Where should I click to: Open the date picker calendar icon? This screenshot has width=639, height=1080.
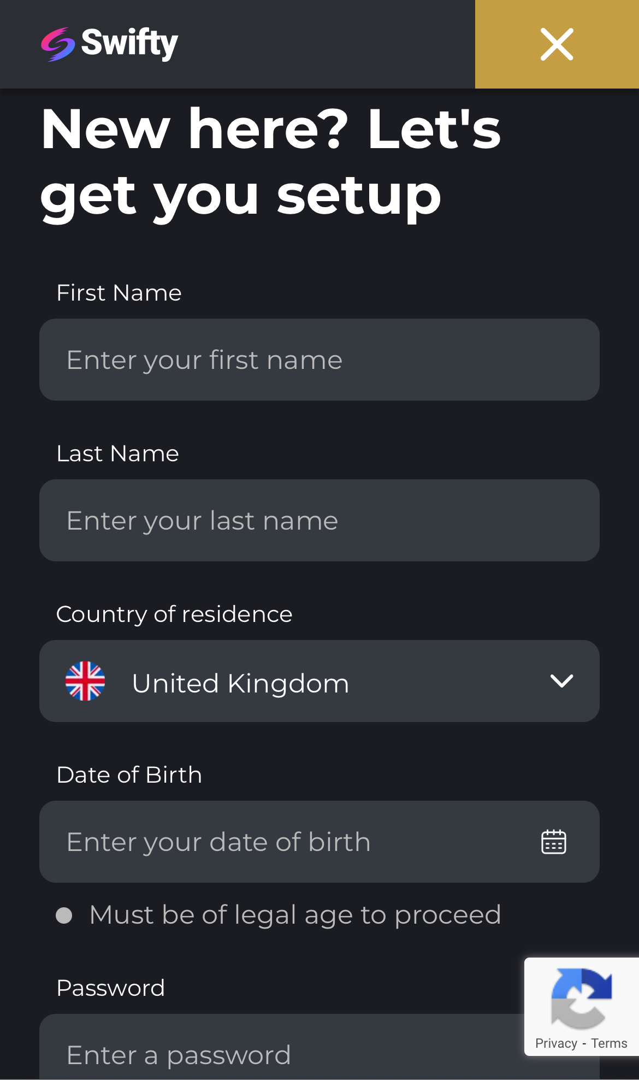tap(553, 842)
